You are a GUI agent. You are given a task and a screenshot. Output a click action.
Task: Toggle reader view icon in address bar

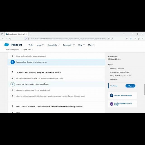tap(109, 38)
